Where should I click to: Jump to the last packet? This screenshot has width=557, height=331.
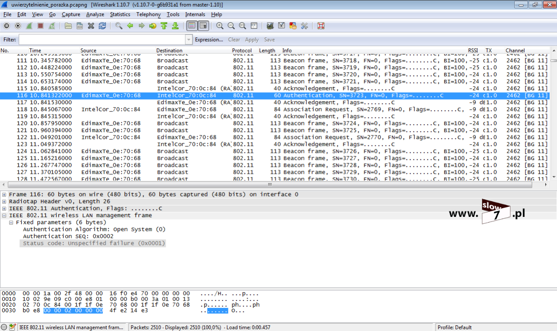(x=175, y=26)
